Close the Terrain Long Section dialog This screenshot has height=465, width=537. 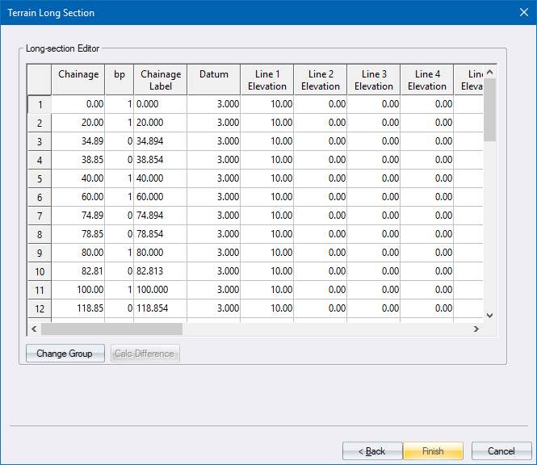tap(522, 12)
